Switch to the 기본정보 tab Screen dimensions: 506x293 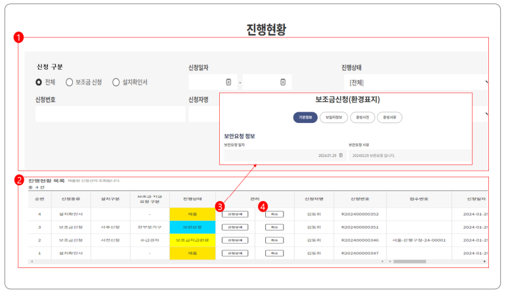pos(305,117)
